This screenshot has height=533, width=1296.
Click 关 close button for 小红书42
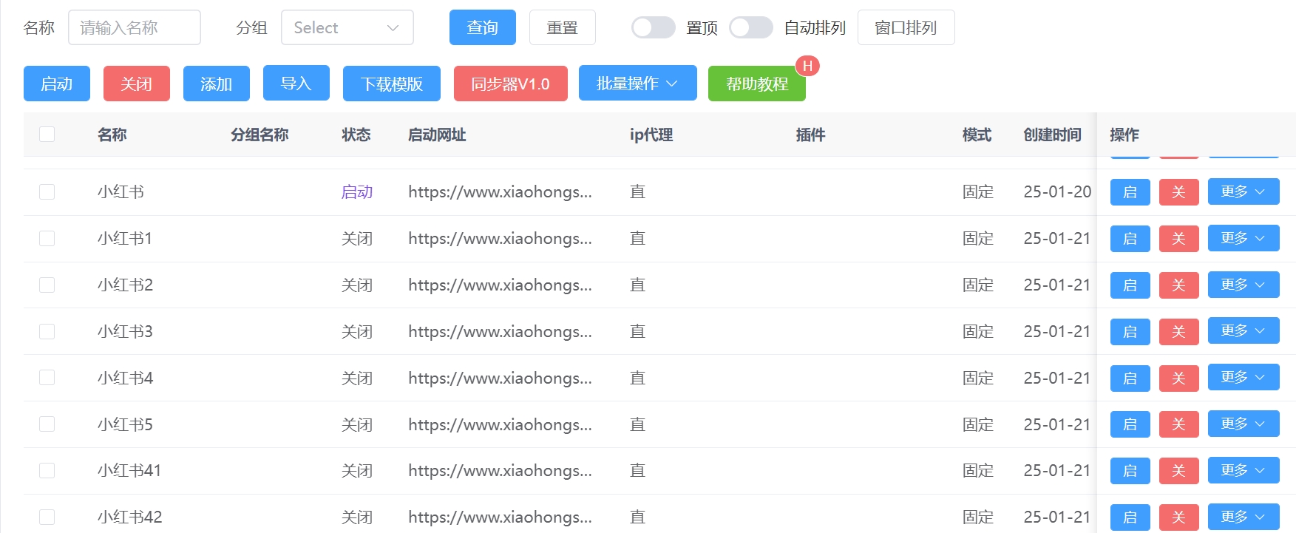(1179, 517)
